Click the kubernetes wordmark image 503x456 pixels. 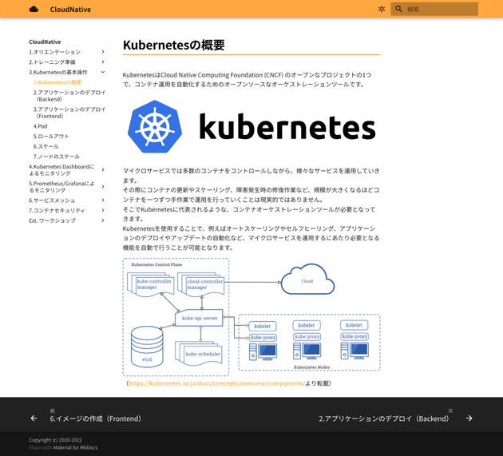pyautogui.click(x=287, y=126)
